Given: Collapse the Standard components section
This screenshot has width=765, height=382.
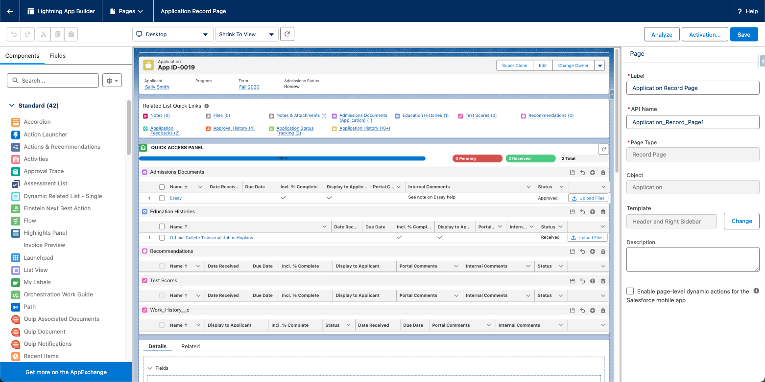Looking at the screenshot, I should tap(12, 106).
